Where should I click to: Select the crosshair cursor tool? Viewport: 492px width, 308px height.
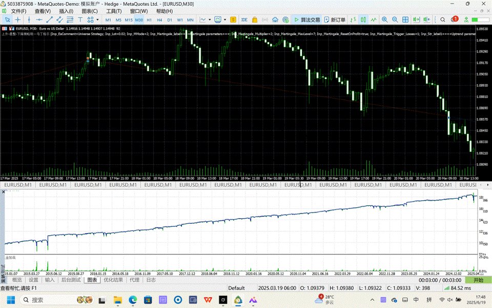pyautogui.click(x=17, y=20)
